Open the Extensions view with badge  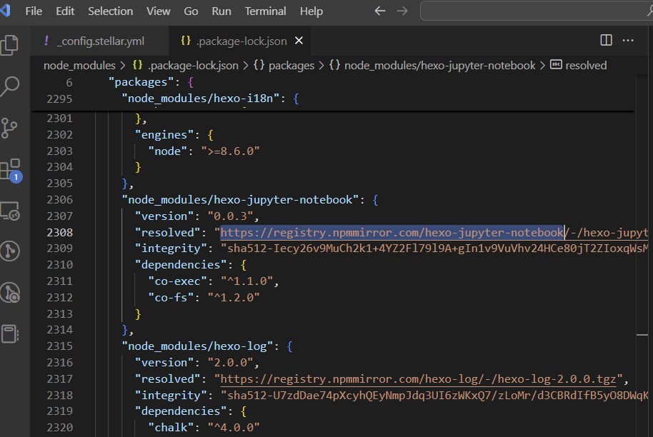[10, 170]
